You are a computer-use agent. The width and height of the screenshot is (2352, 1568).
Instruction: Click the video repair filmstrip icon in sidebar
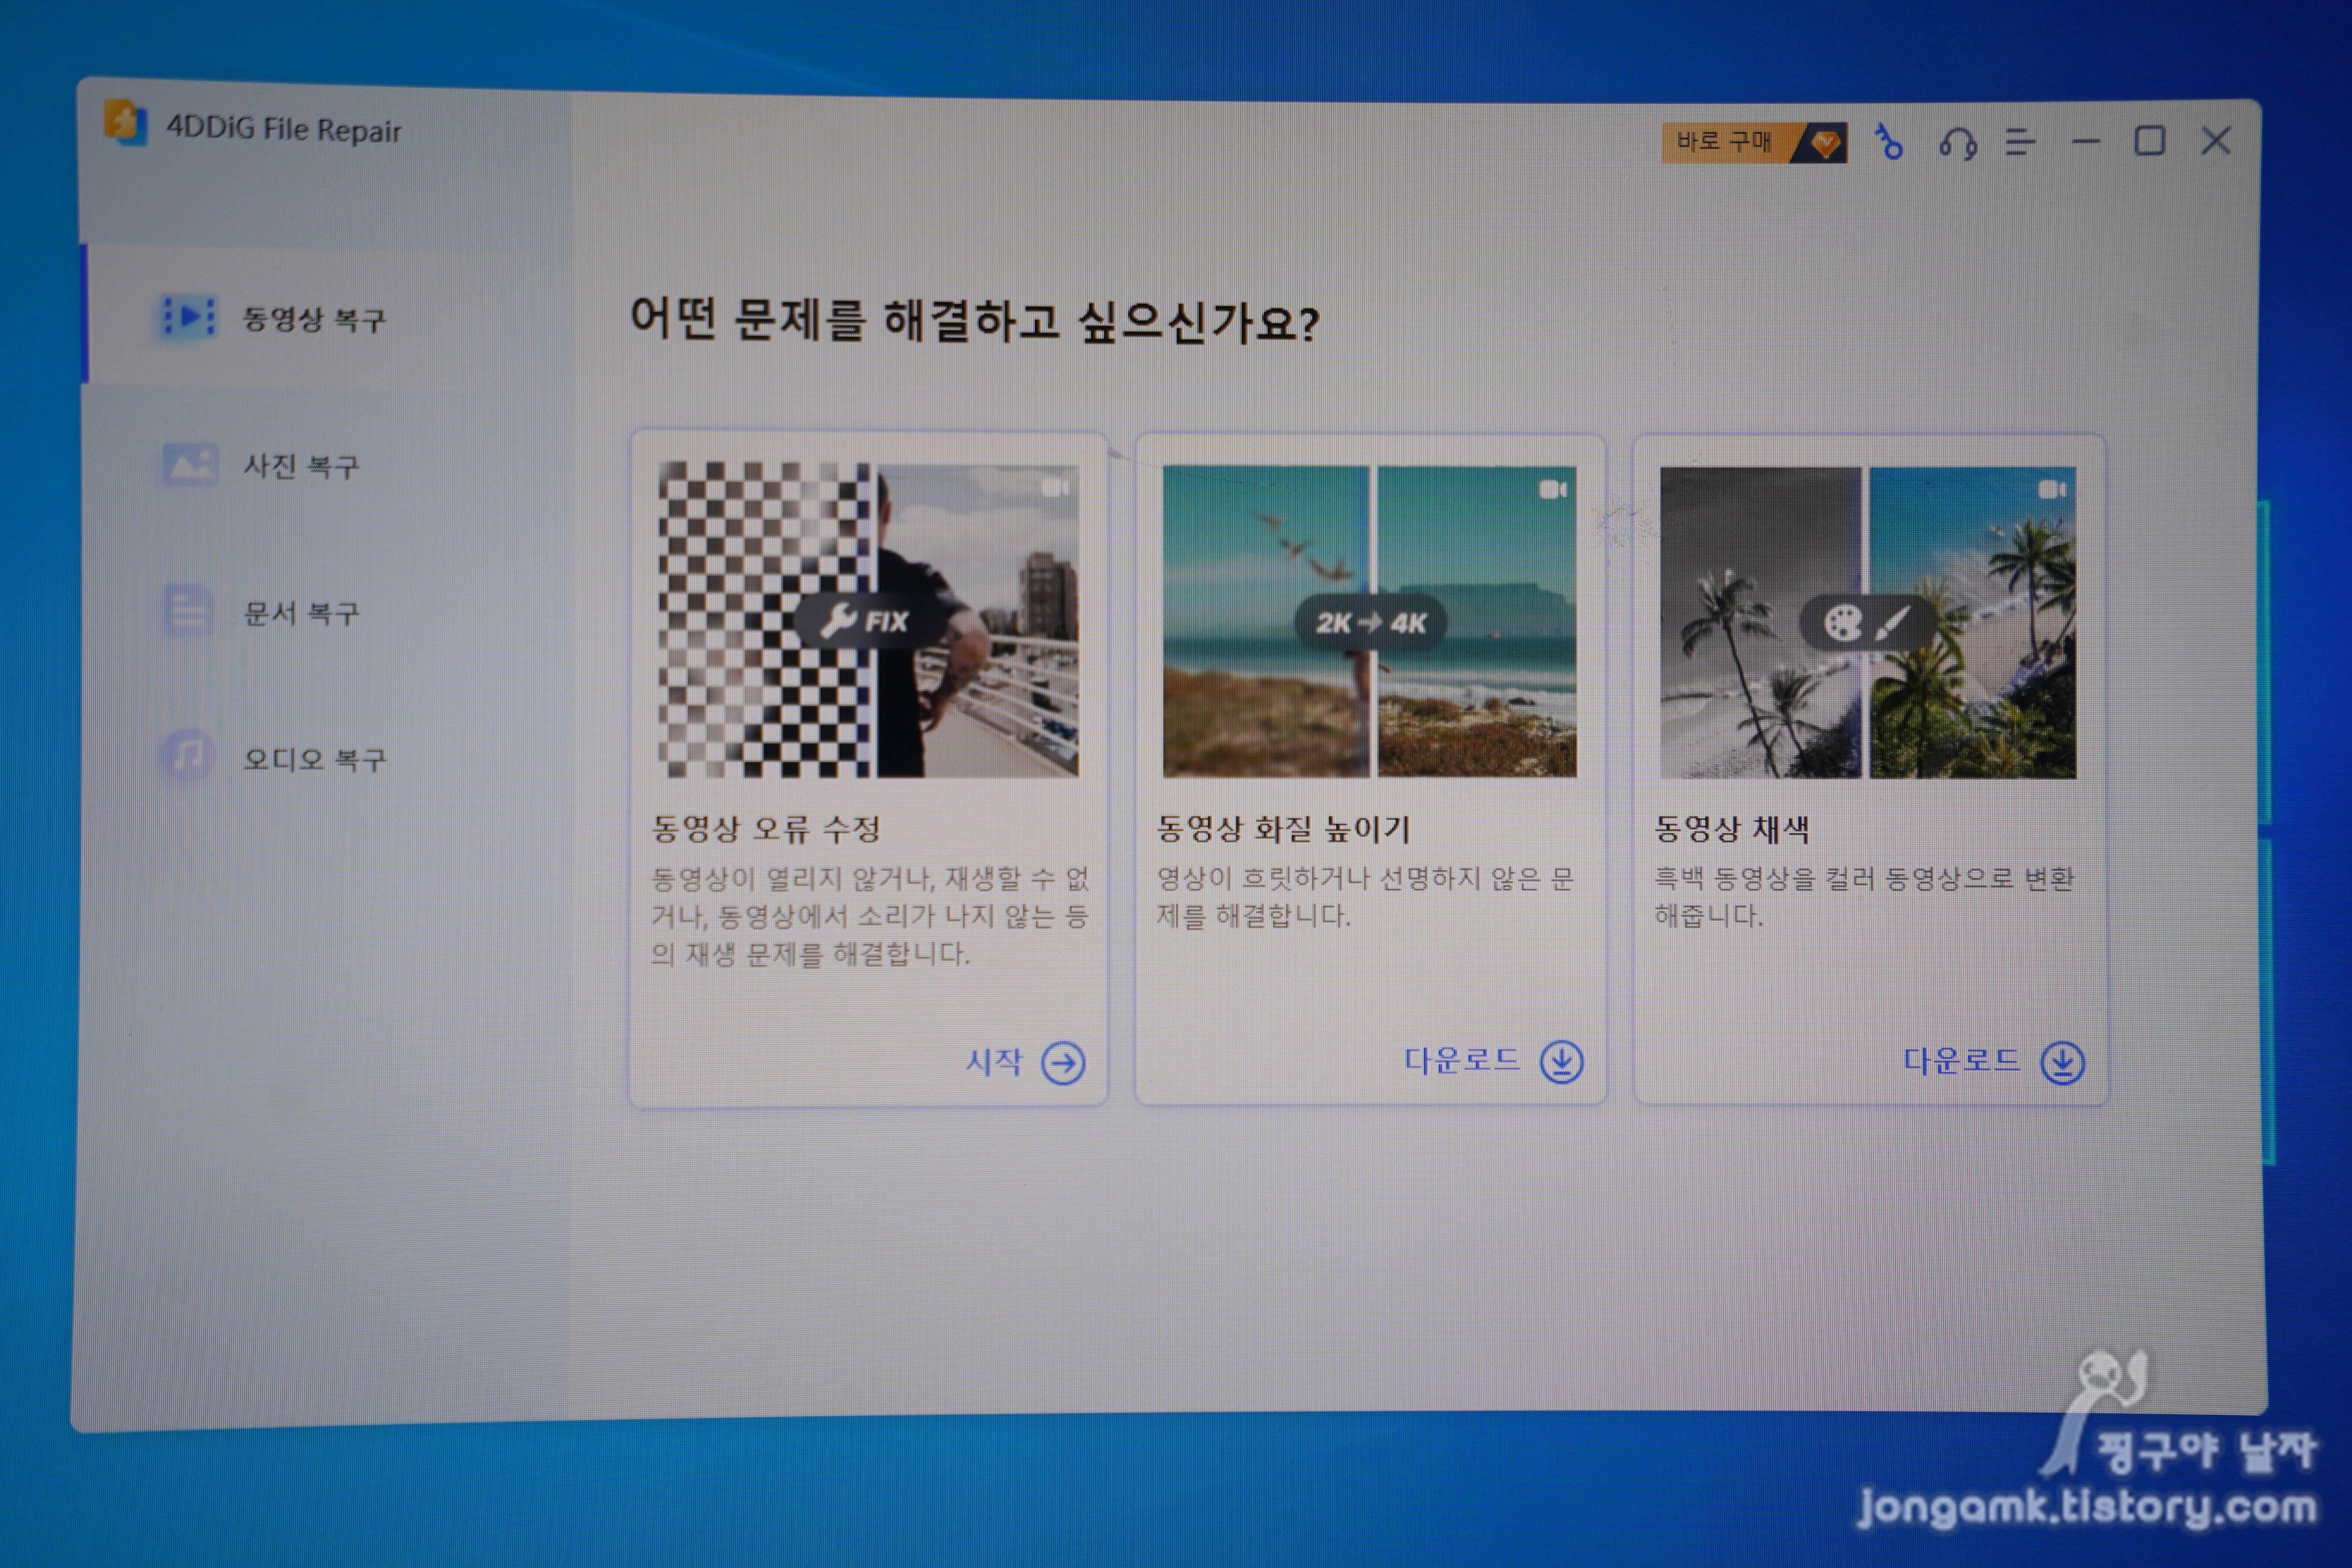point(188,317)
